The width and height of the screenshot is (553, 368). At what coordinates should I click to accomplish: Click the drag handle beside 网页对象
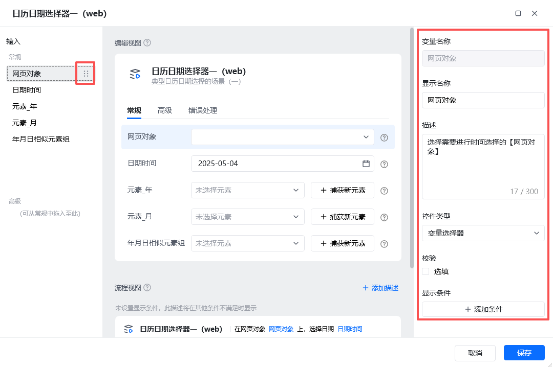(86, 74)
